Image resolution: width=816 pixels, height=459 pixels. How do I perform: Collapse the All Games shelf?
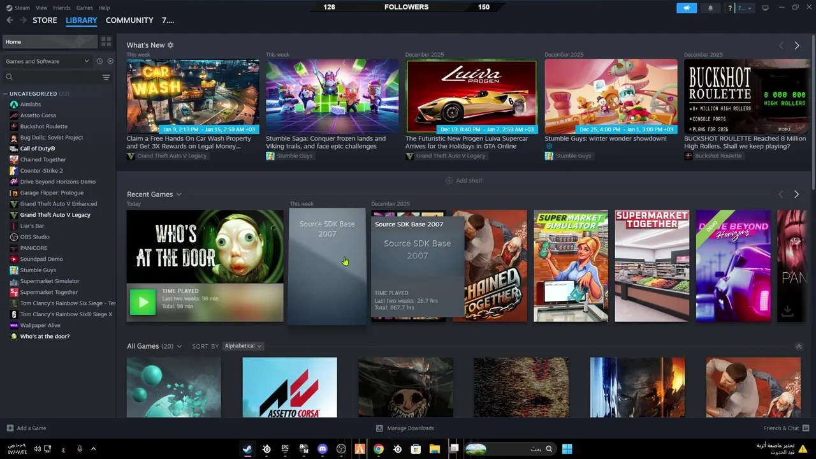click(x=799, y=346)
